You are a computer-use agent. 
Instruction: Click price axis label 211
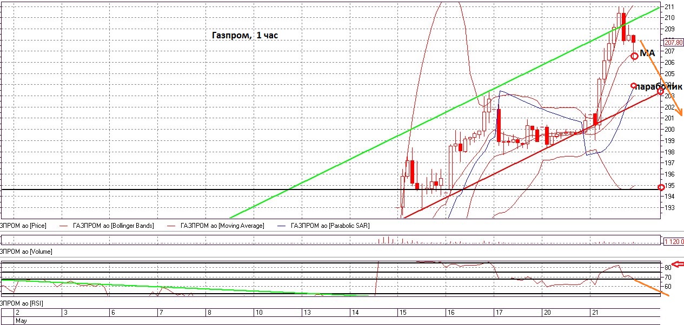[670, 7]
